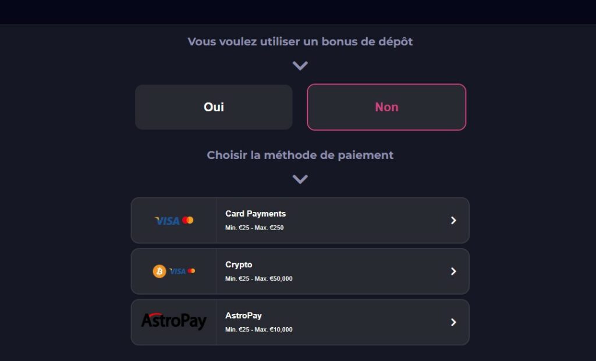The width and height of the screenshot is (596, 361).
Task: Collapse the chevron under the bonus de dépôt heading
Action: tap(300, 66)
